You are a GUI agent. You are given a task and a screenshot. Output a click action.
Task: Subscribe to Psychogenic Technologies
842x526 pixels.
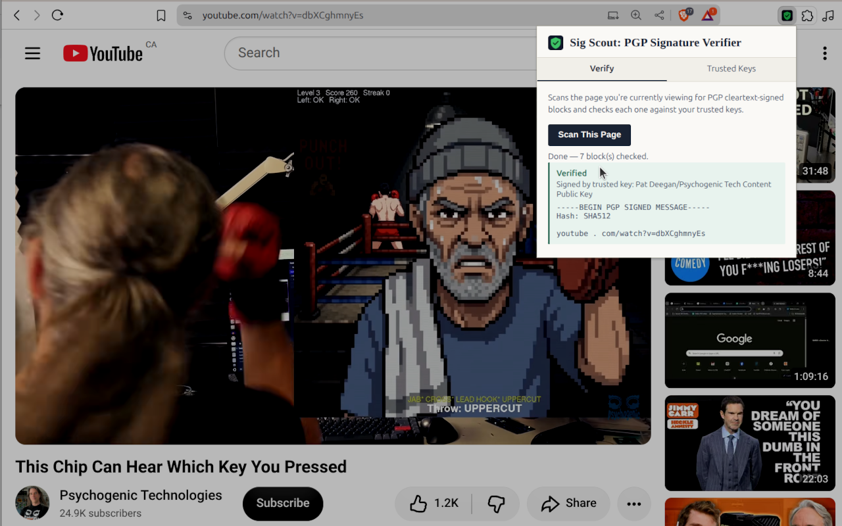[283, 504]
